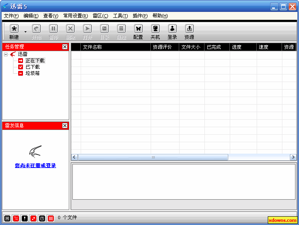Click the red striped status bar icon
This screenshot has width=299, height=225.
click(x=51, y=218)
